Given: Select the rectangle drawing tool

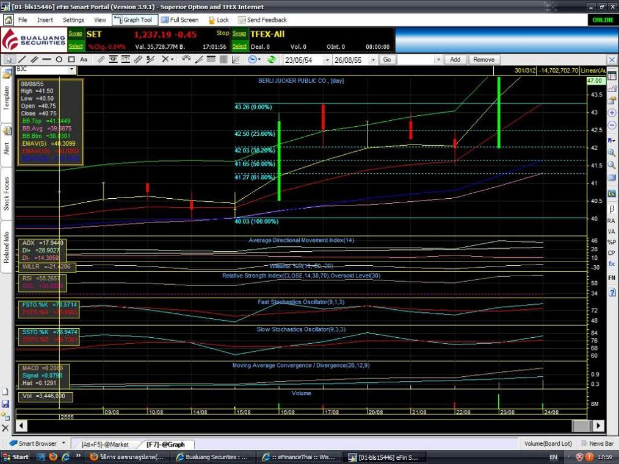Looking at the screenshot, I should click(x=71, y=60).
